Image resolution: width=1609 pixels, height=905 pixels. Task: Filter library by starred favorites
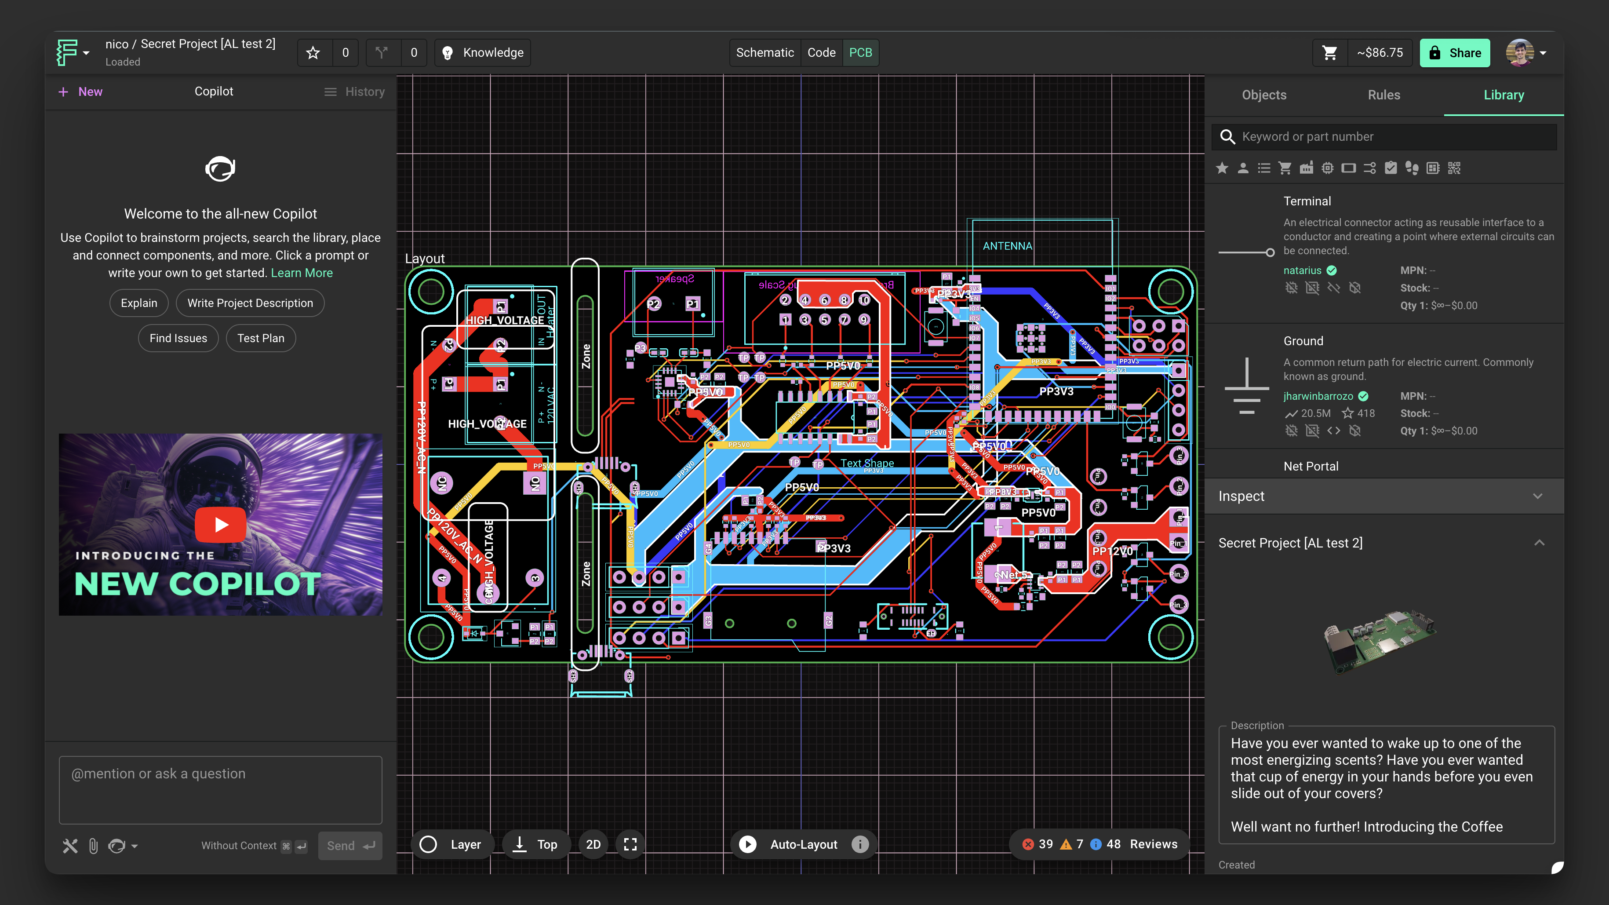pyautogui.click(x=1223, y=168)
